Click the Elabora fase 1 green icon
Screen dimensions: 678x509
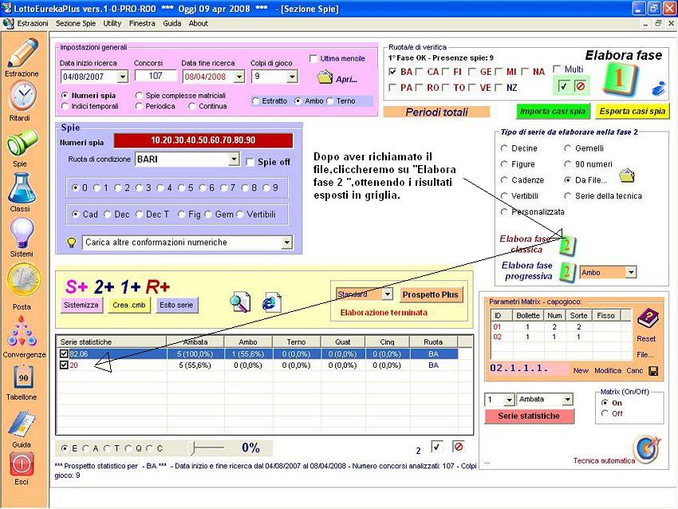[x=620, y=79]
